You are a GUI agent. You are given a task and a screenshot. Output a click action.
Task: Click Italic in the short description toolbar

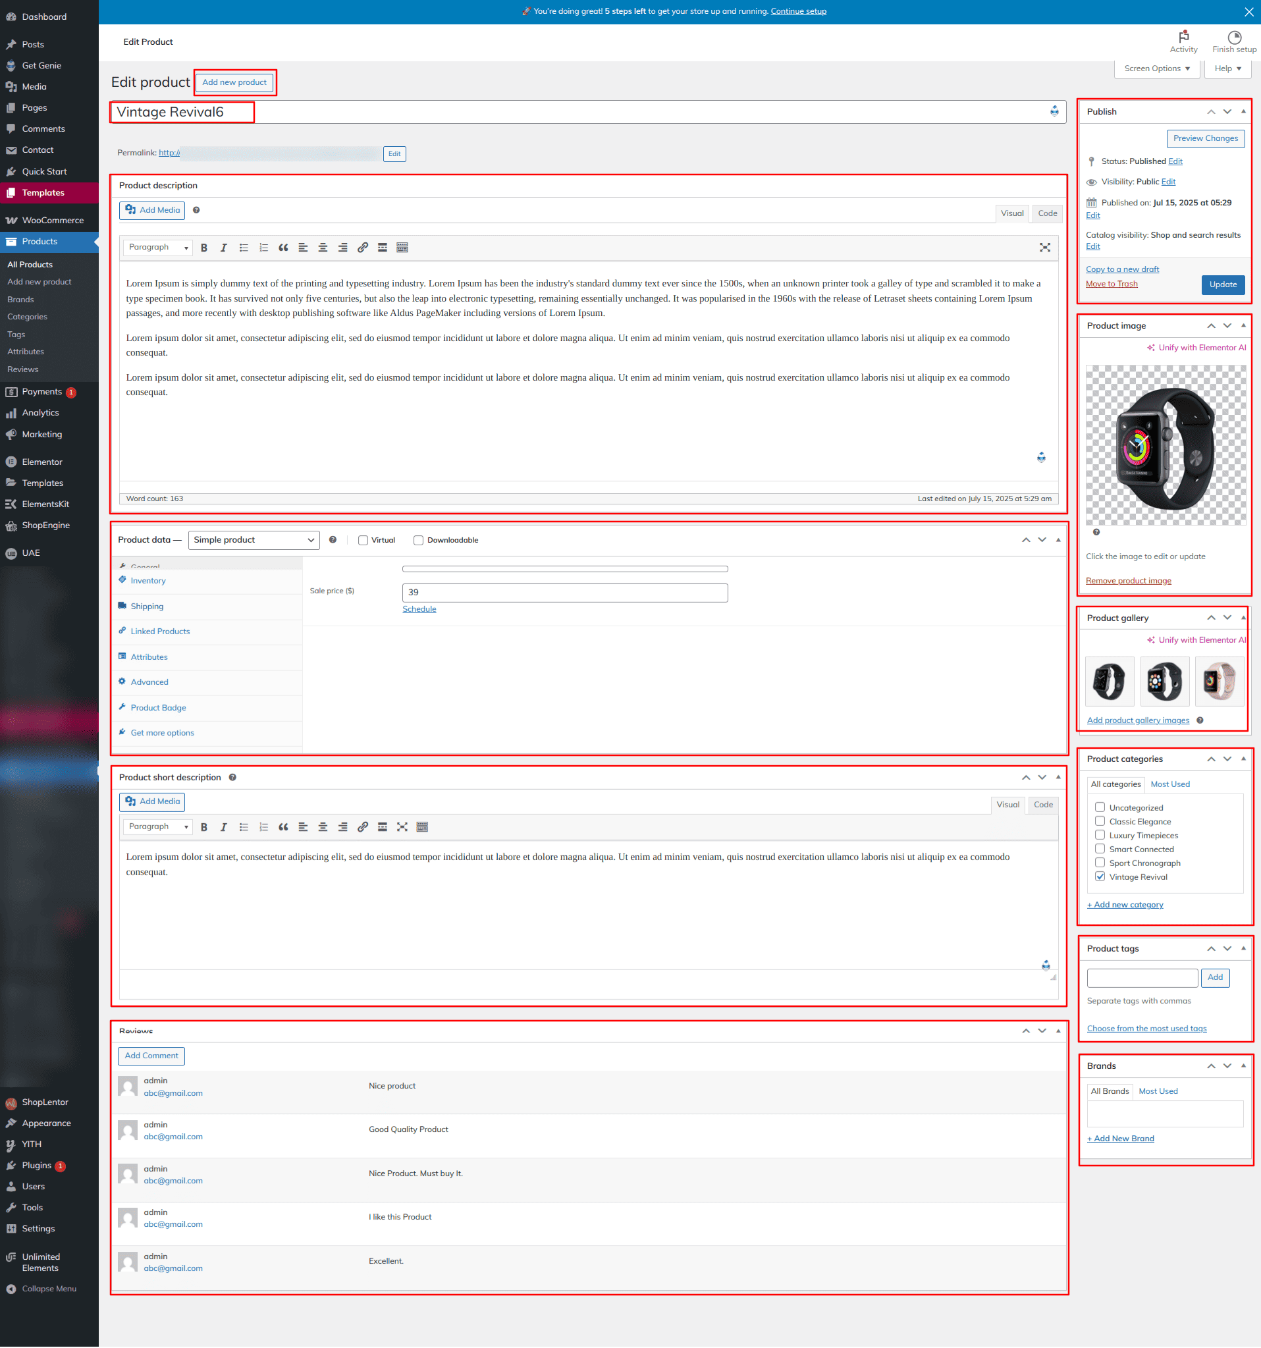coord(224,827)
